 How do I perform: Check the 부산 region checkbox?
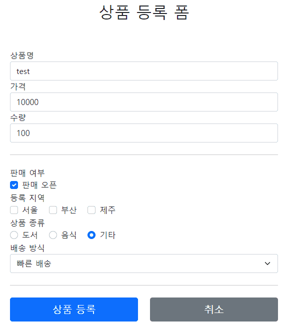53,210
